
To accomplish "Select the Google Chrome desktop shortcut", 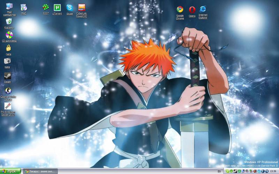I will pos(180,13).
